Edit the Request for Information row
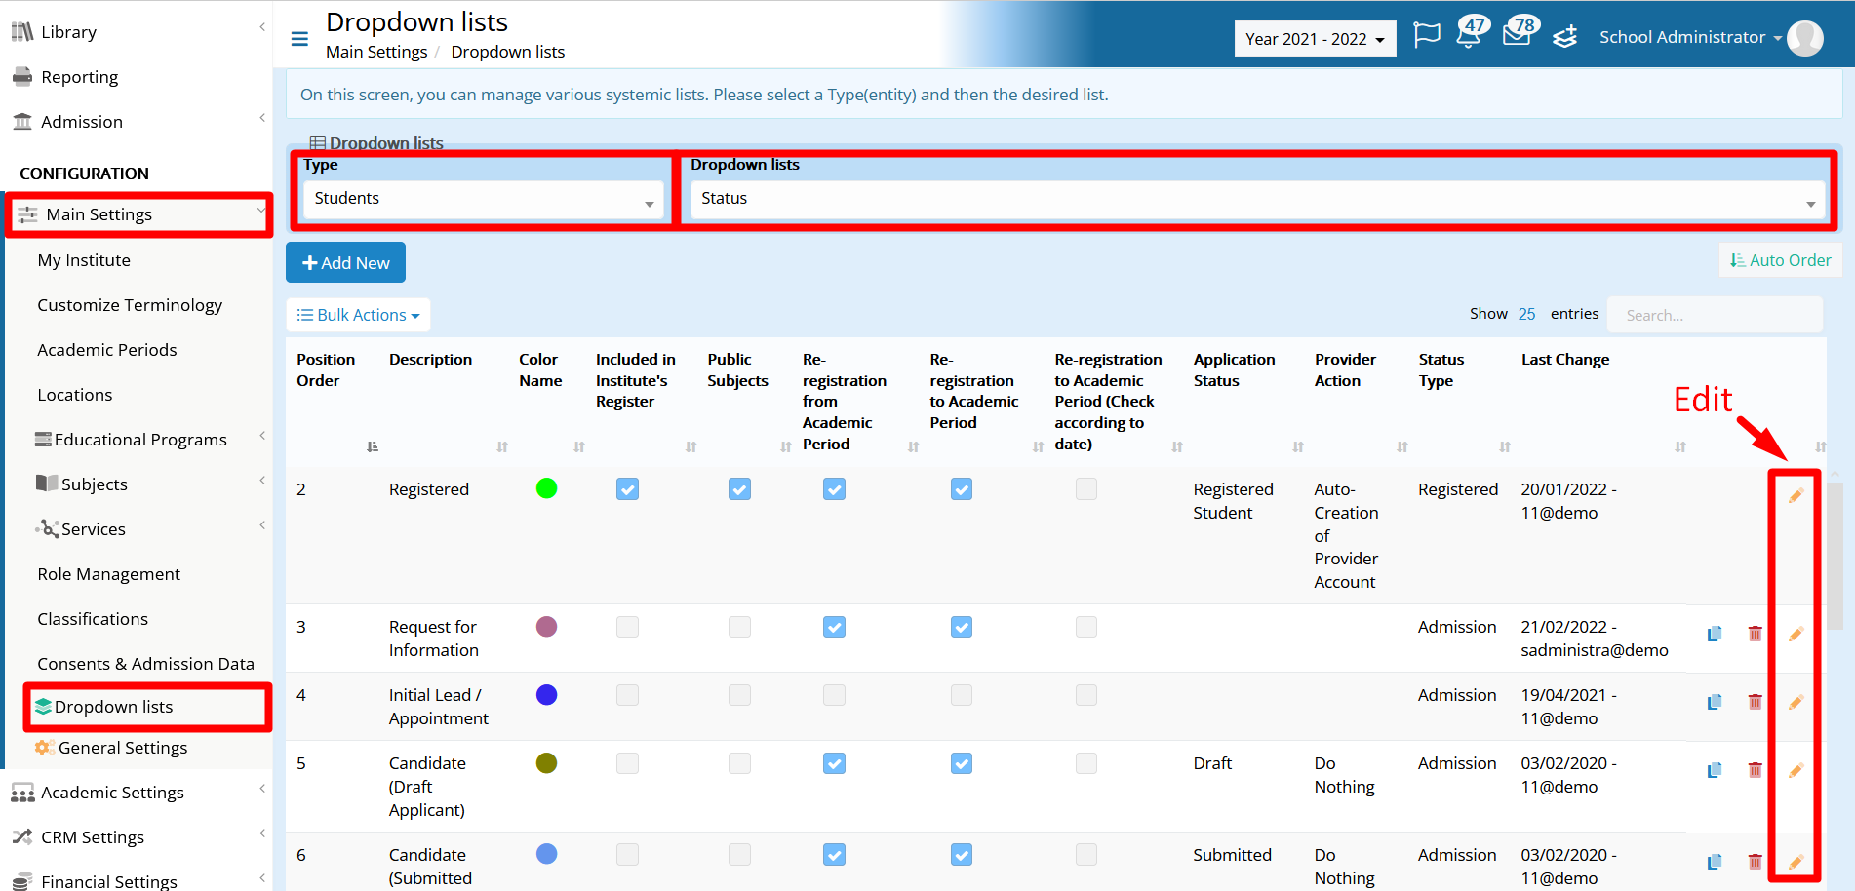The width and height of the screenshot is (1855, 891). pyautogui.click(x=1796, y=634)
